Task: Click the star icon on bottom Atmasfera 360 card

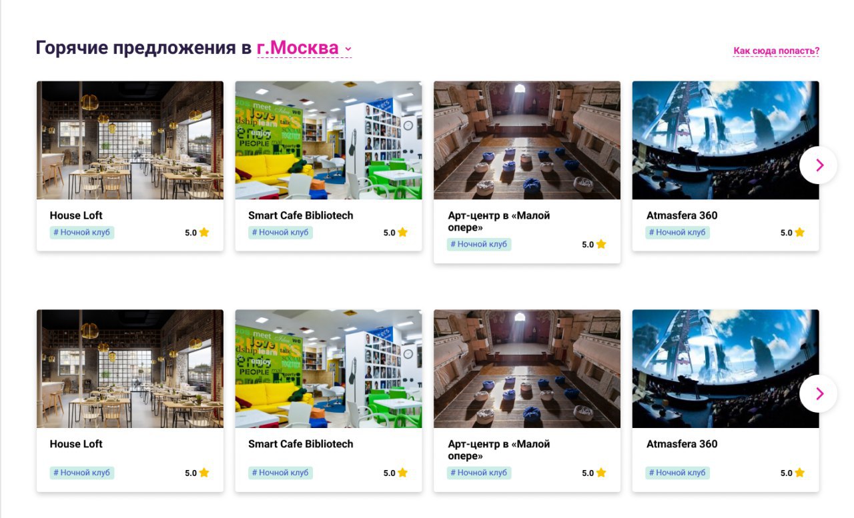Action: coord(799,473)
